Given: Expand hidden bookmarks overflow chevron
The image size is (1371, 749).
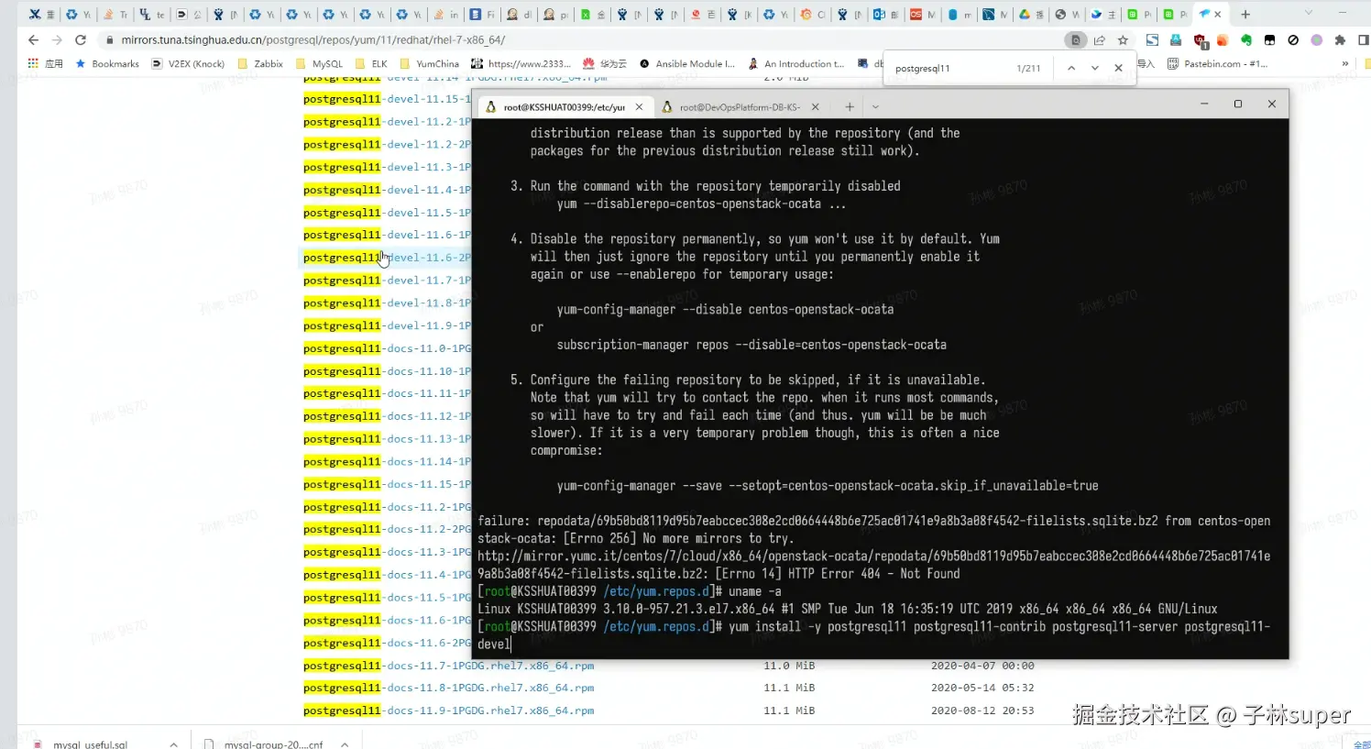Looking at the screenshot, I should [x=1344, y=64].
